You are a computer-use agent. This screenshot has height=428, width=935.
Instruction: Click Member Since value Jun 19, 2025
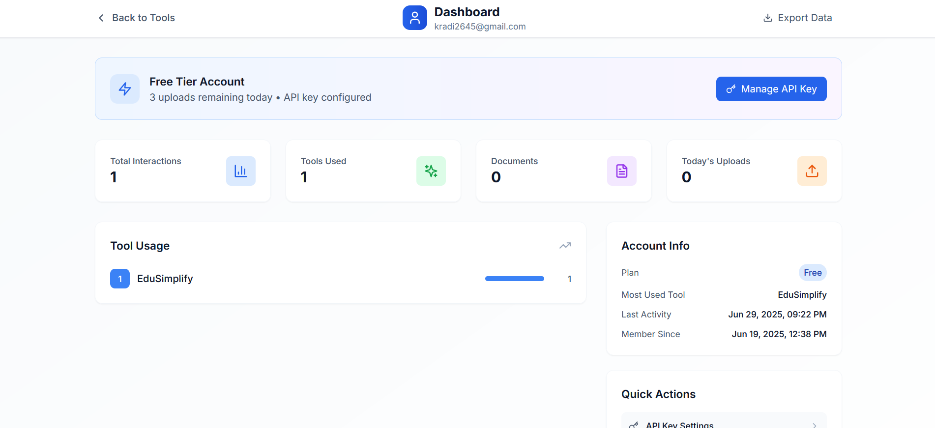(x=779, y=334)
